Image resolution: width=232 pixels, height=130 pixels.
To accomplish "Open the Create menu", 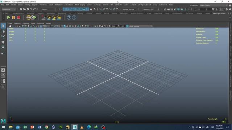I will (x=13, y=5).
